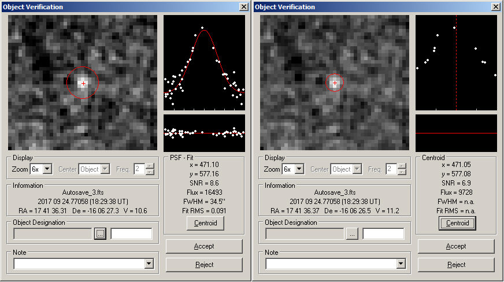Click 'FWHM = 34.5"' text
The image size is (504, 282).
point(204,202)
